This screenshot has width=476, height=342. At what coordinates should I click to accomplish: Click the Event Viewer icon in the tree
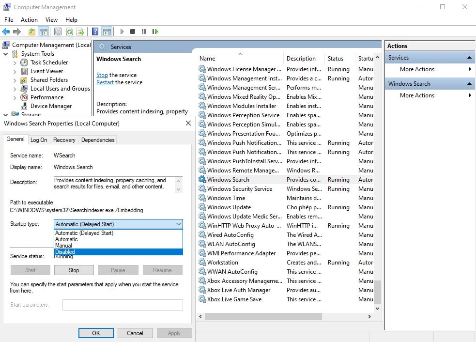pos(24,71)
